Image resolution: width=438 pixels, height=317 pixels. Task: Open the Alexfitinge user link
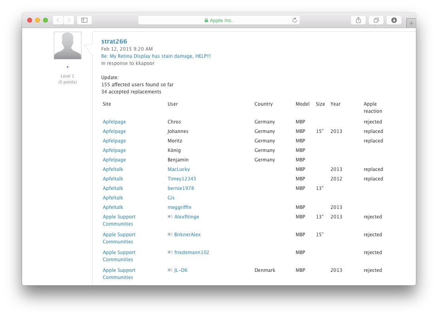[x=187, y=217]
